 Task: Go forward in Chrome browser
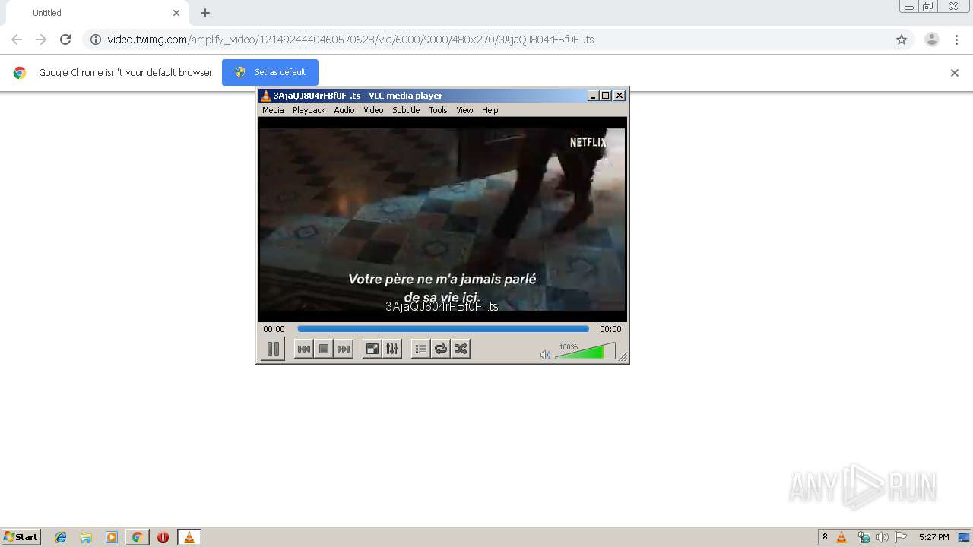[x=41, y=40]
